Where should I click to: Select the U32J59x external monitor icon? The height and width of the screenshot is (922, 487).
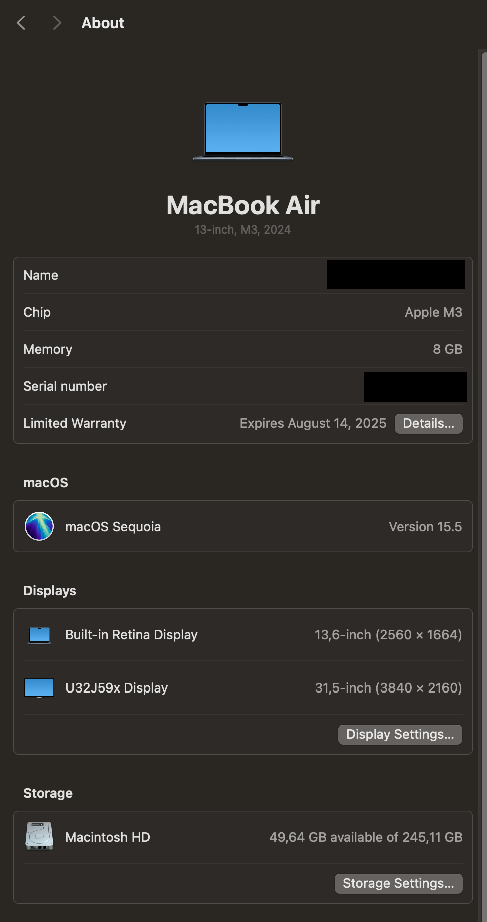[39, 688]
